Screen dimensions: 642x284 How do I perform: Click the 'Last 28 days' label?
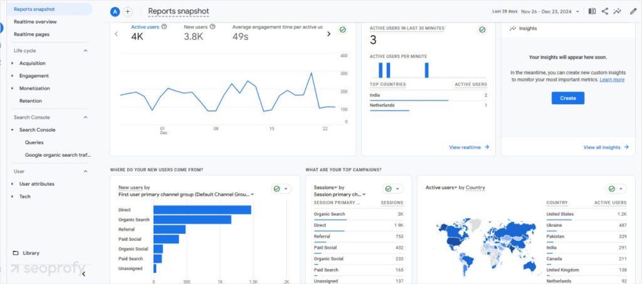pos(505,11)
